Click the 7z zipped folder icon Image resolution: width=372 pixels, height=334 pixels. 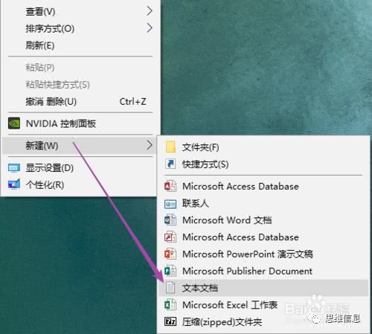pos(170,322)
